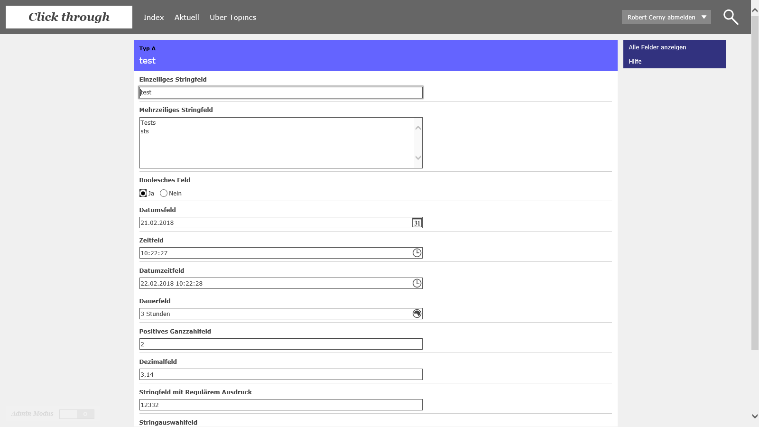Select the Nein radio button
Viewport: 759px width, 427px height.
[x=164, y=193]
